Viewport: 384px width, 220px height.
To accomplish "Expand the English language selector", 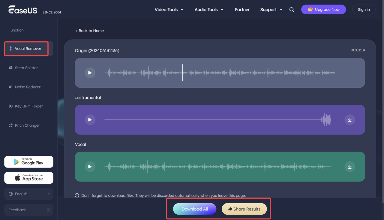I will [28, 194].
